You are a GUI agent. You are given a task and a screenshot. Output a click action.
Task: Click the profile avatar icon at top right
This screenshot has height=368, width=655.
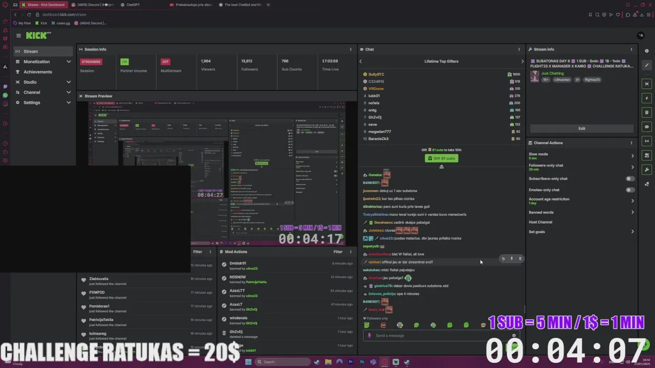[640, 35]
